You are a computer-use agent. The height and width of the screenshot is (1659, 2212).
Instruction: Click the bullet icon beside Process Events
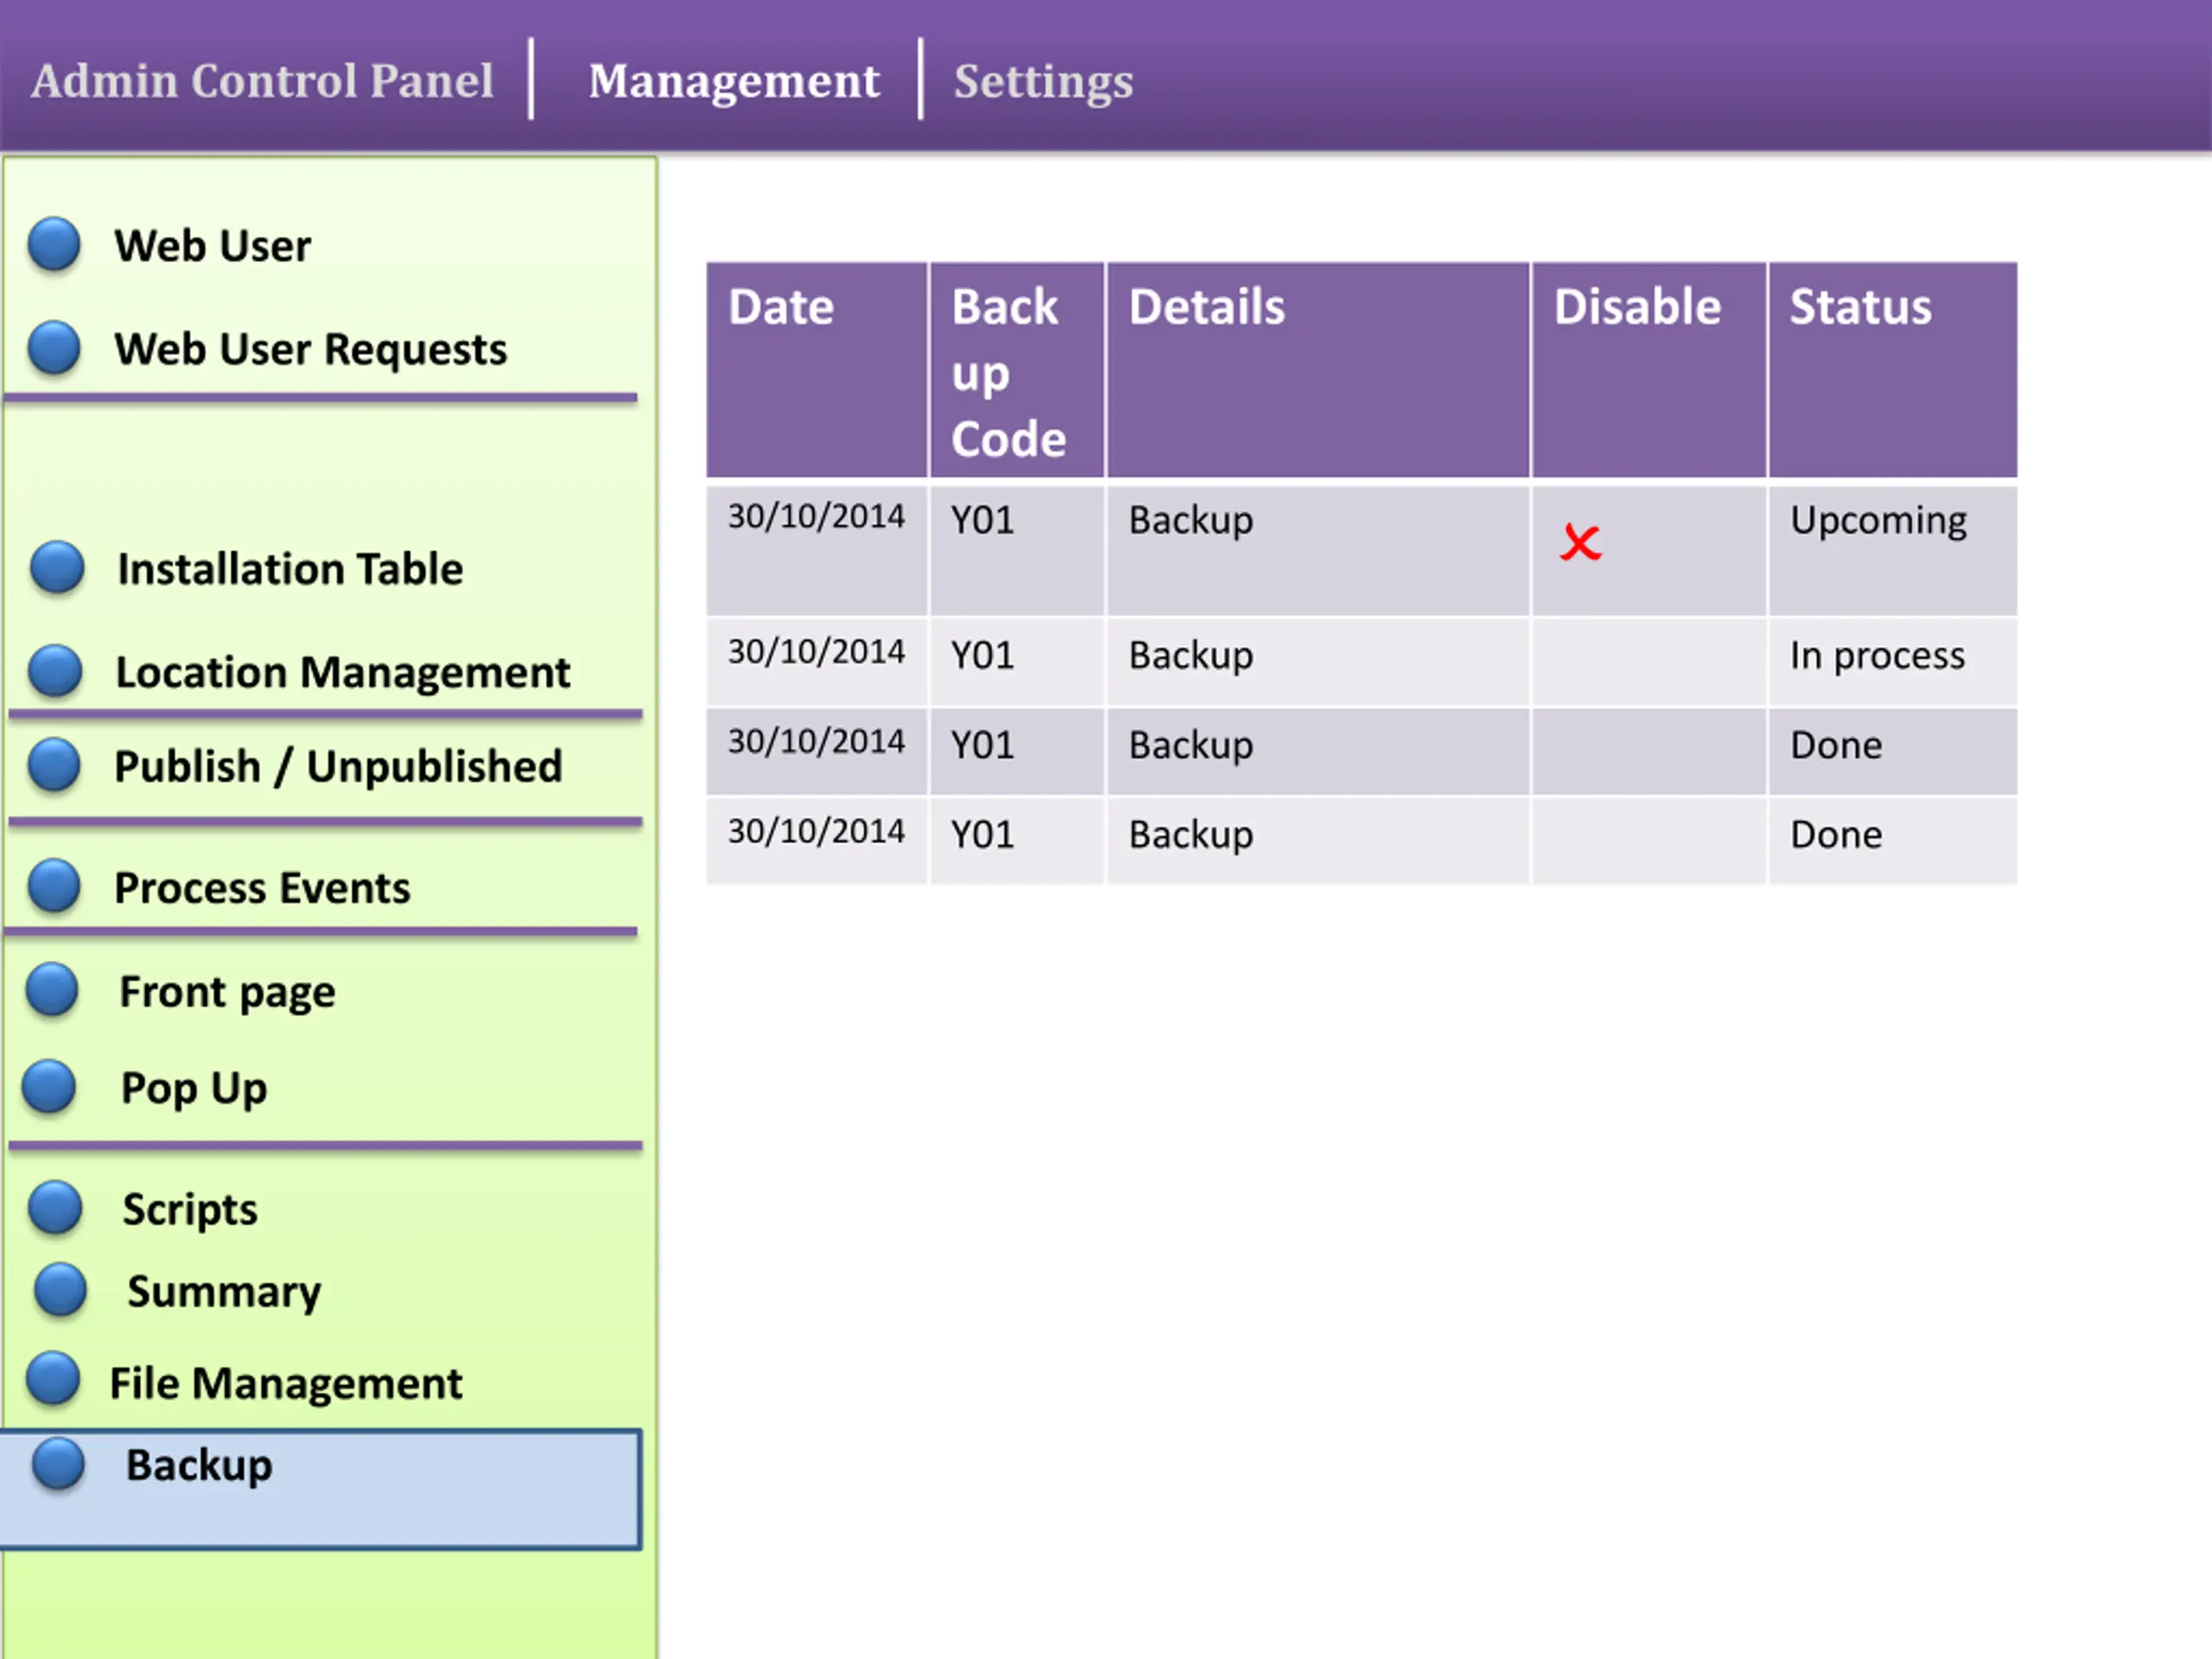pos(54,885)
